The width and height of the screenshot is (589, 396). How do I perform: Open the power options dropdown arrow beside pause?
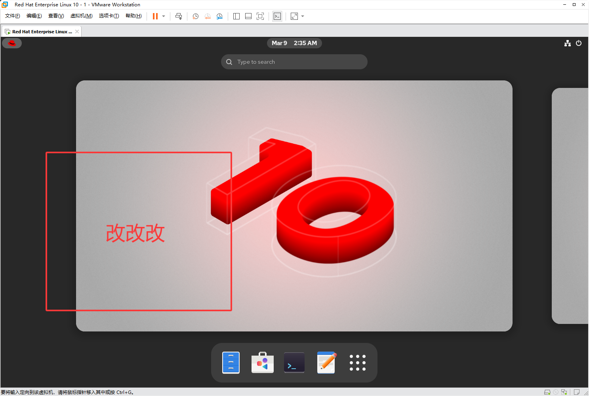(x=164, y=16)
